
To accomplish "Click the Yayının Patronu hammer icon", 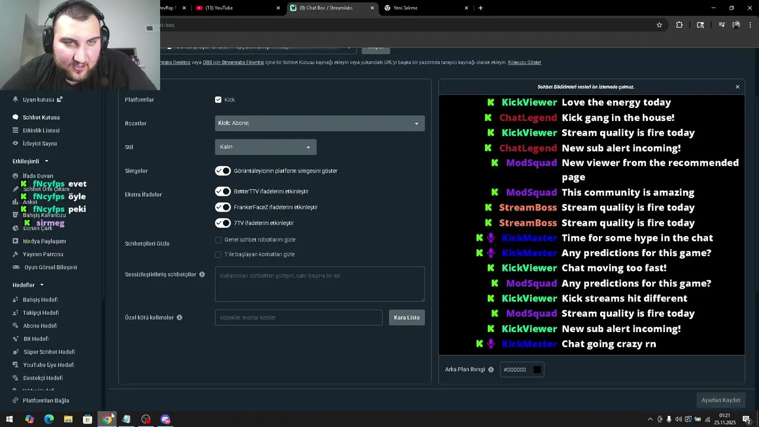I will 15,254.
